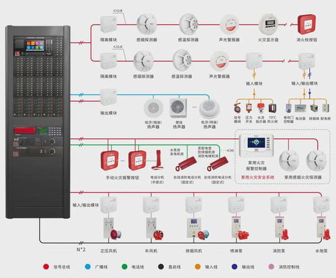
Task: Select the top-row 感温探测器 heat detector
Action: [x=188, y=24]
